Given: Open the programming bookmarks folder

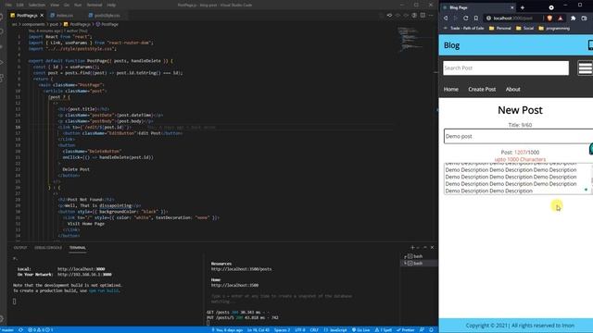Looking at the screenshot, I should click(x=554, y=29).
